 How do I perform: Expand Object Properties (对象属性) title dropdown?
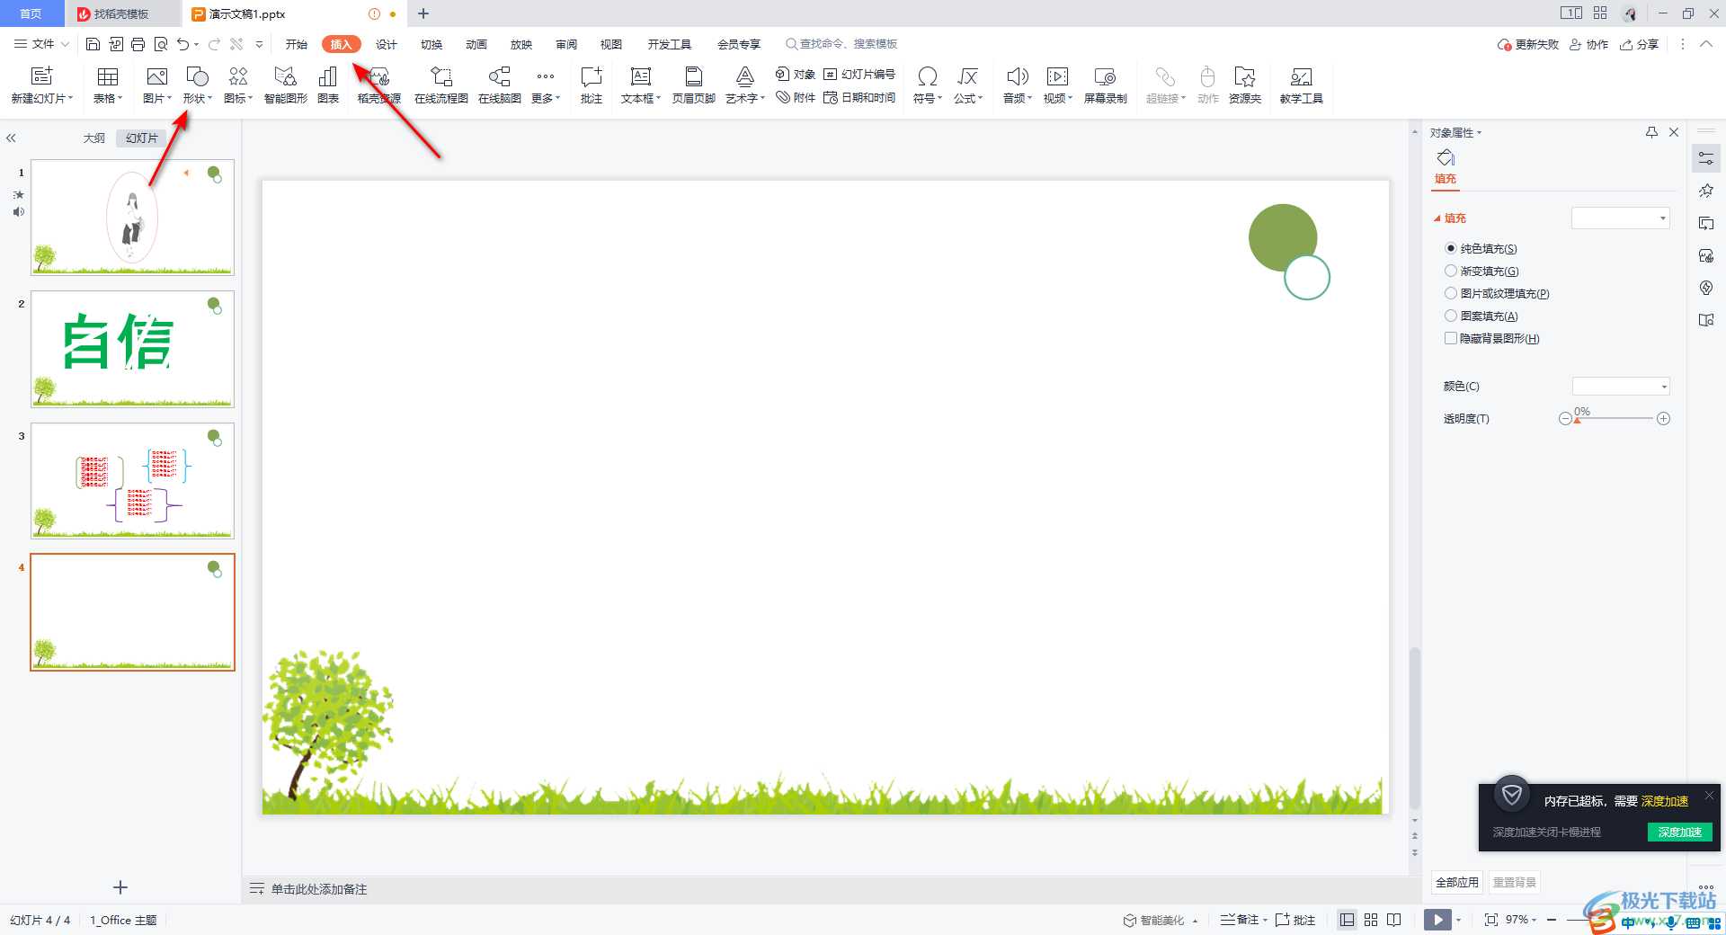[1456, 132]
